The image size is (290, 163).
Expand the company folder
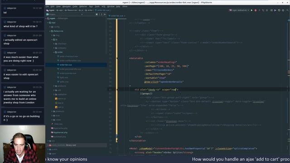pyautogui.click(x=54, y=48)
